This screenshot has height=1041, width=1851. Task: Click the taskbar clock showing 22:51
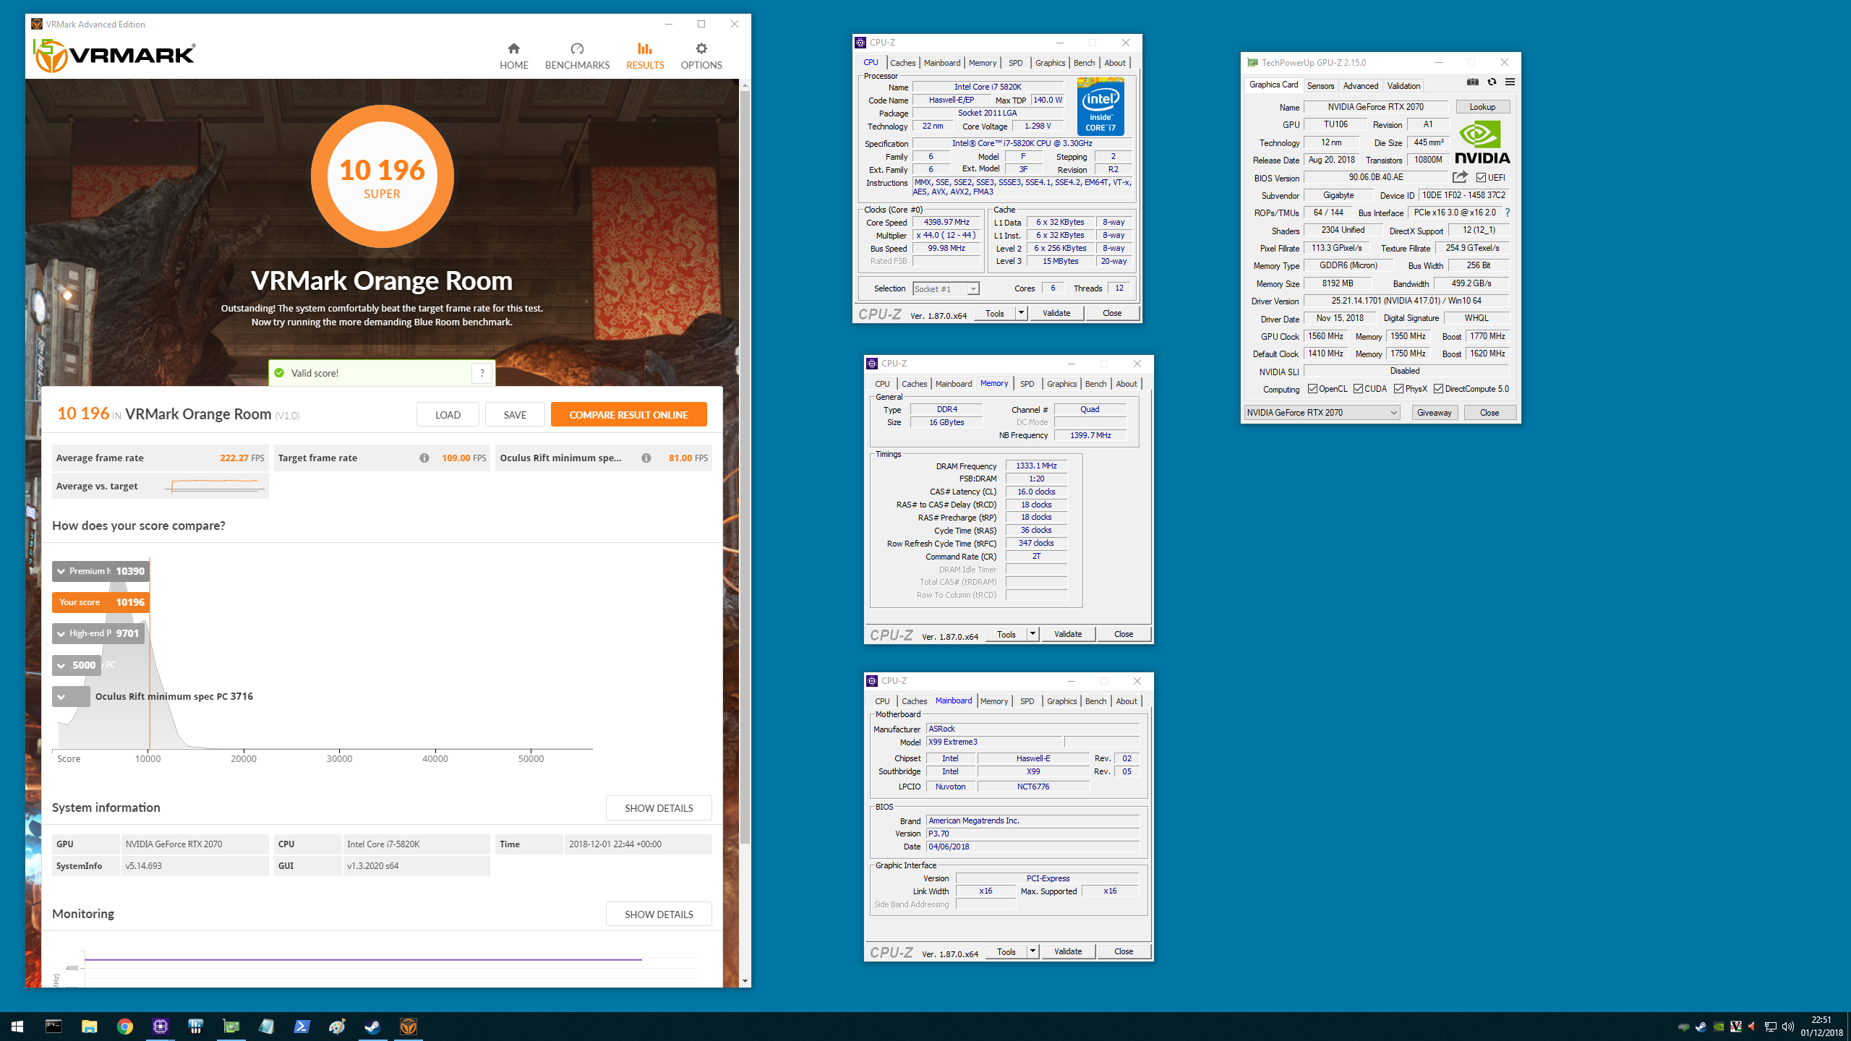point(1821,1026)
